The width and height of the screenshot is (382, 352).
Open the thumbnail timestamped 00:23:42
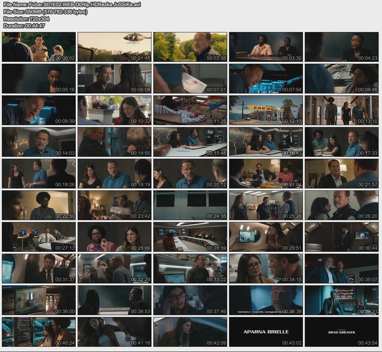[115, 205]
